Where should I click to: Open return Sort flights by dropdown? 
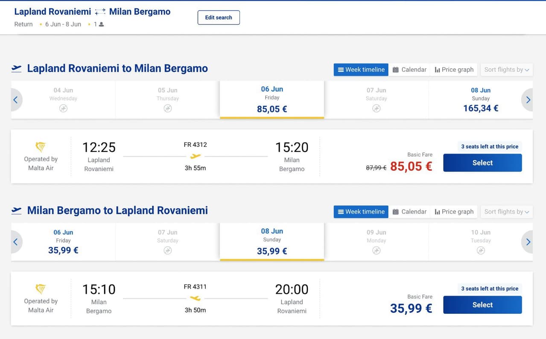506,212
